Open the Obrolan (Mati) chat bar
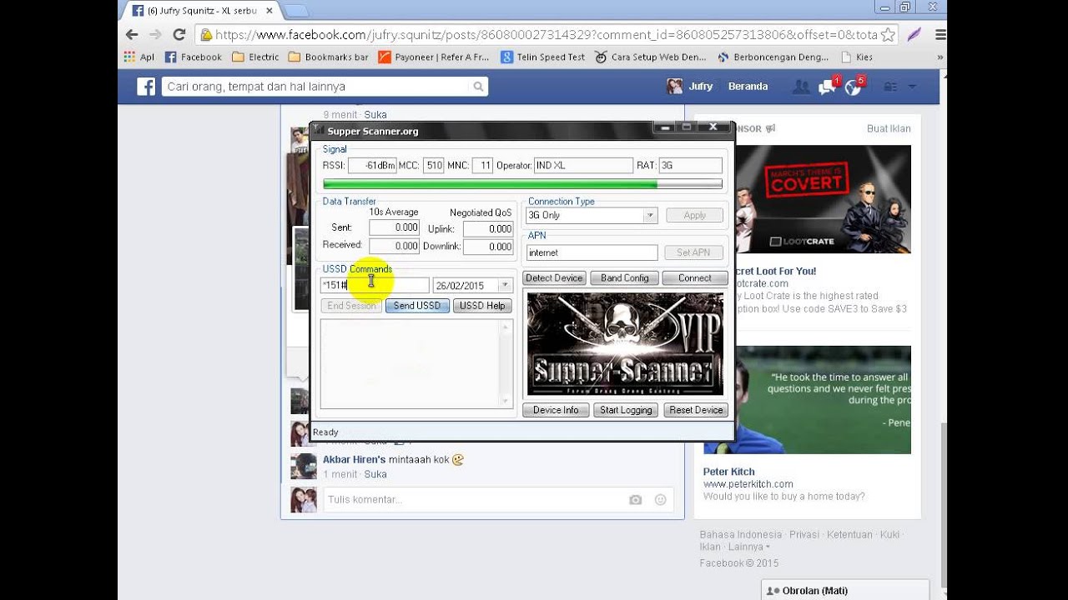The height and width of the screenshot is (600, 1068). [x=845, y=590]
